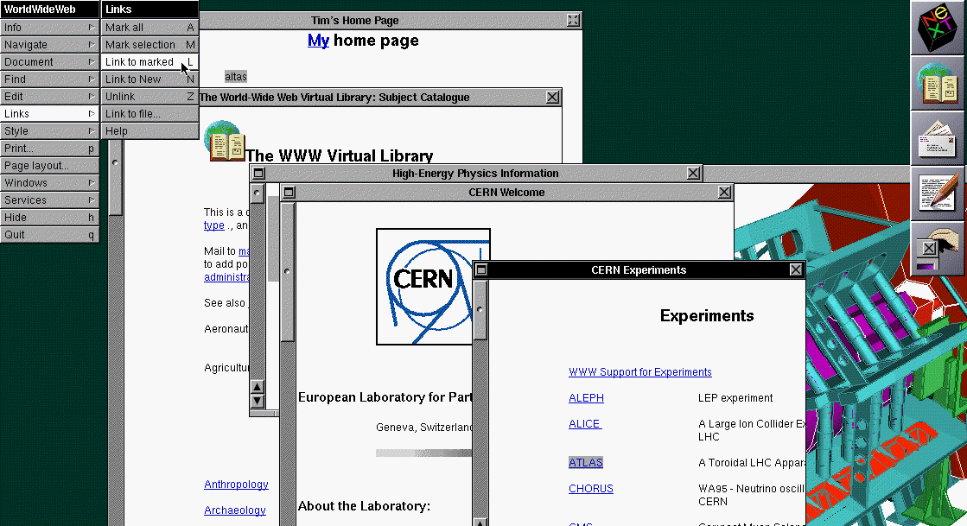Viewport: 967px width, 526px height.
Task: Click miniaturize button of High-Energy Physics window
Action: click(x=258, y=174)
